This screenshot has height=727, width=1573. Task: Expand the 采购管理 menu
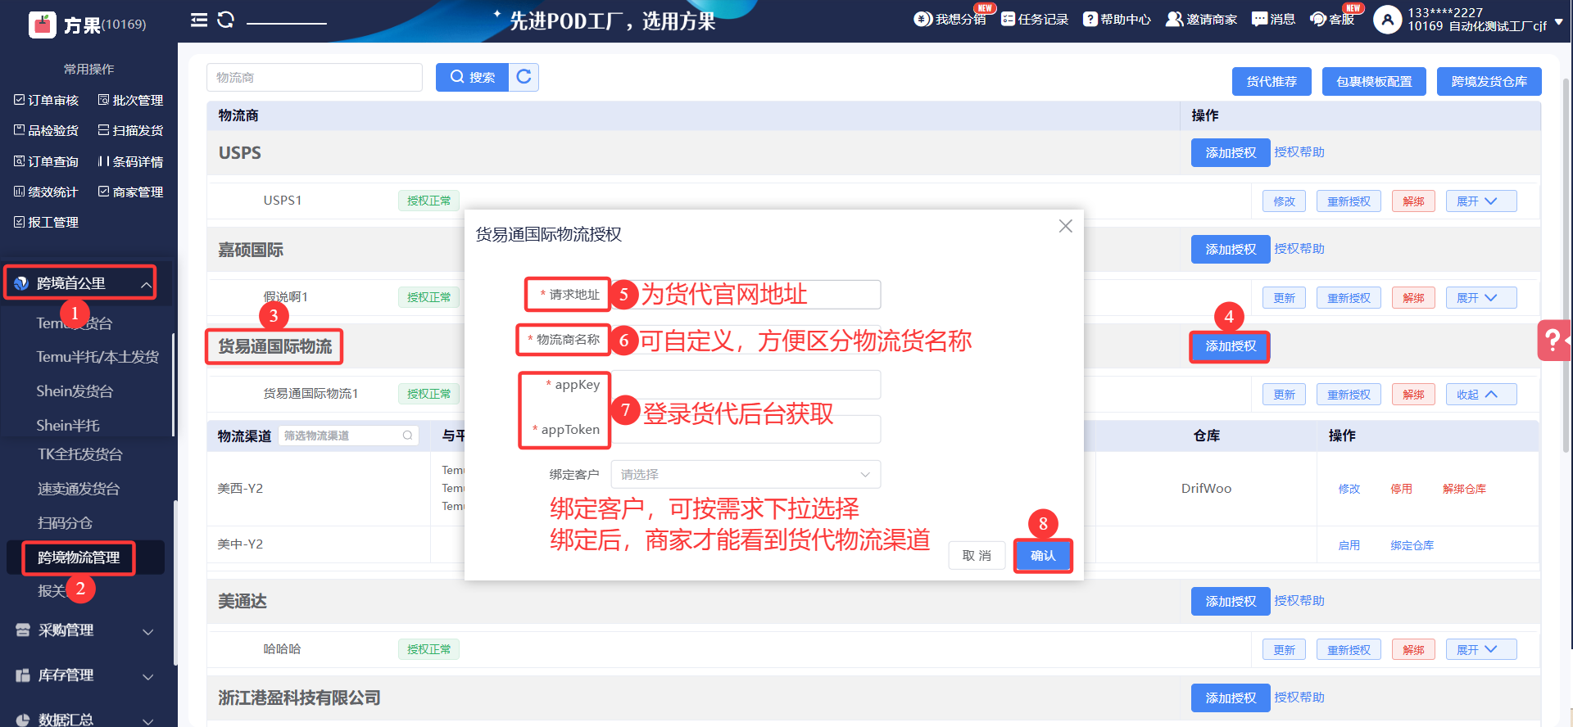click(85, 630)
